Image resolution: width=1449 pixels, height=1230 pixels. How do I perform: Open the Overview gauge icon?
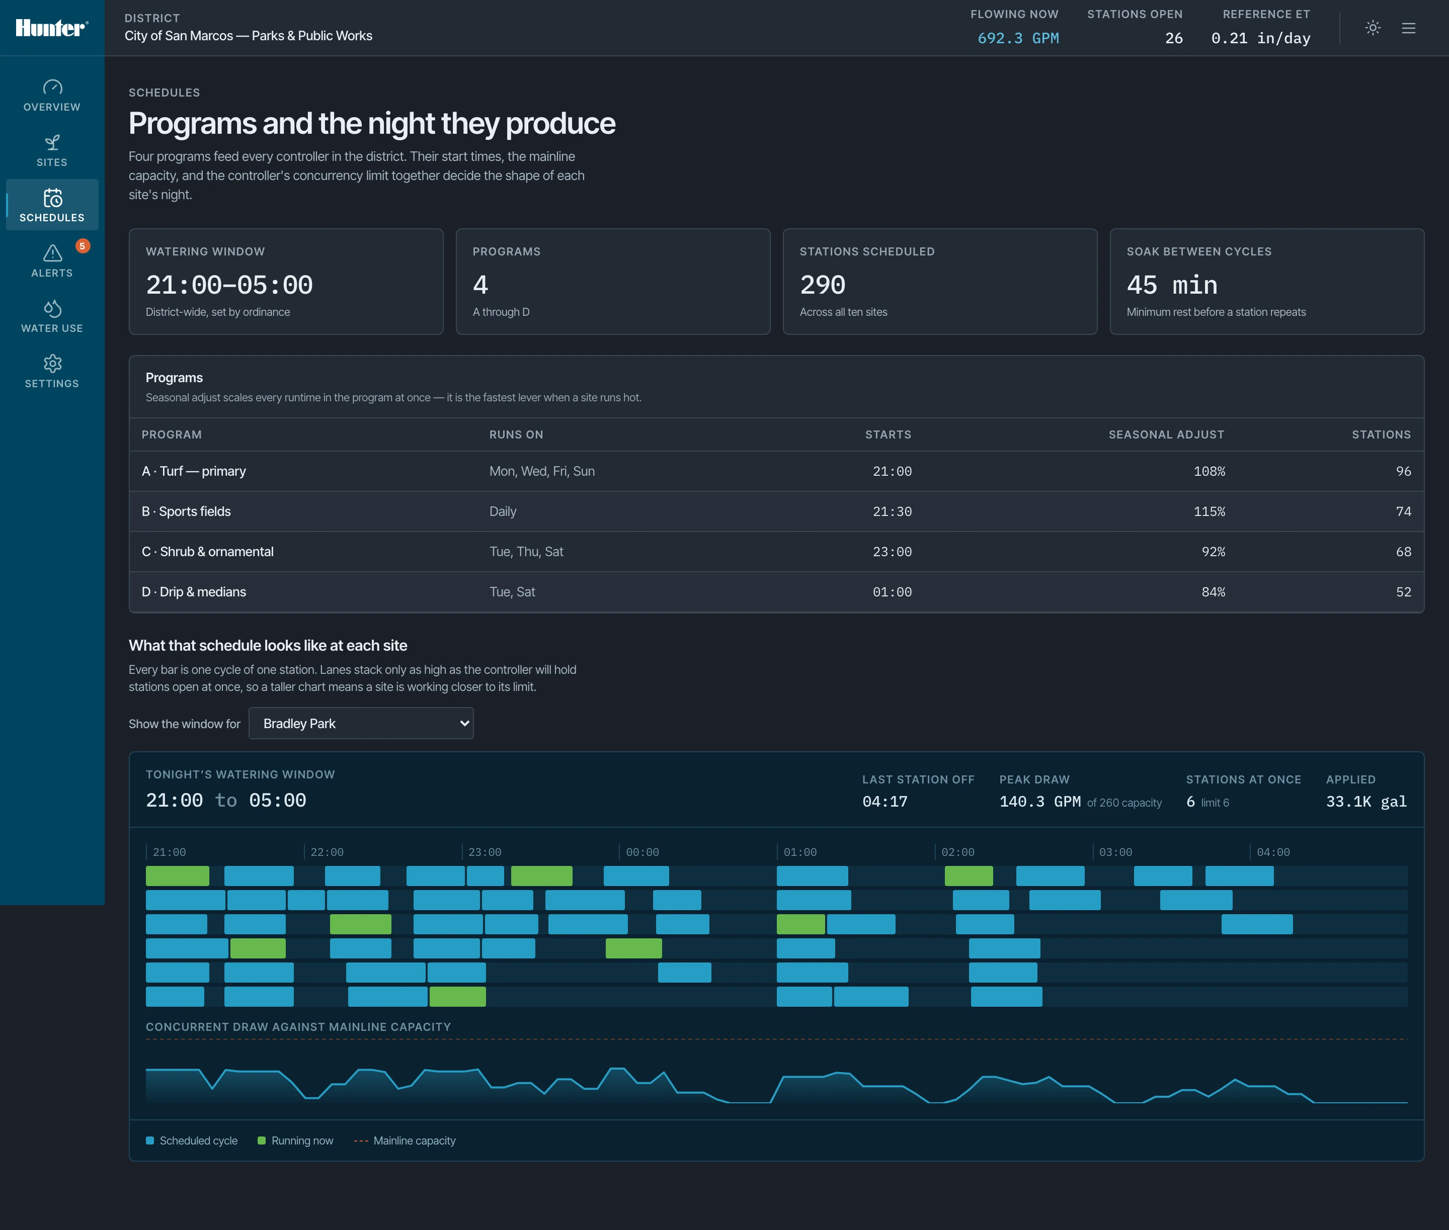coord(52,87)
